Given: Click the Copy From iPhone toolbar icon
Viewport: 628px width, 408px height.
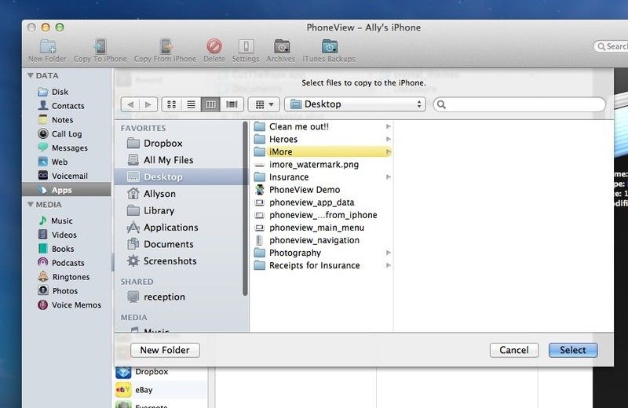Looking at the screenshot, I should click(x=165, y=46).
